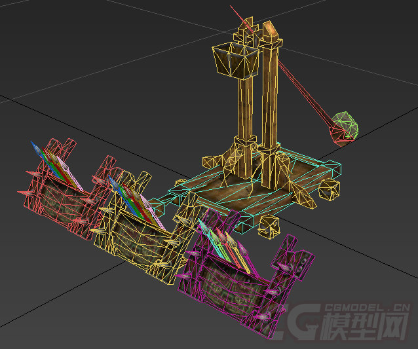Select the wheel at platform's front bottom
This screenshot has width=418, height=349.
(269, 226)
